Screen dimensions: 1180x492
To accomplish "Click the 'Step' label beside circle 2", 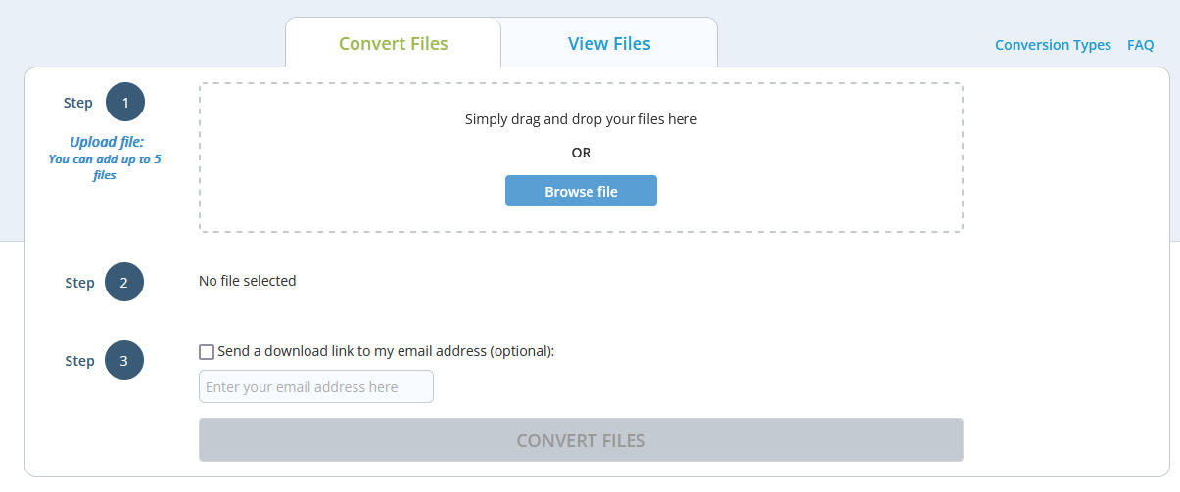I will pos(79,283).
